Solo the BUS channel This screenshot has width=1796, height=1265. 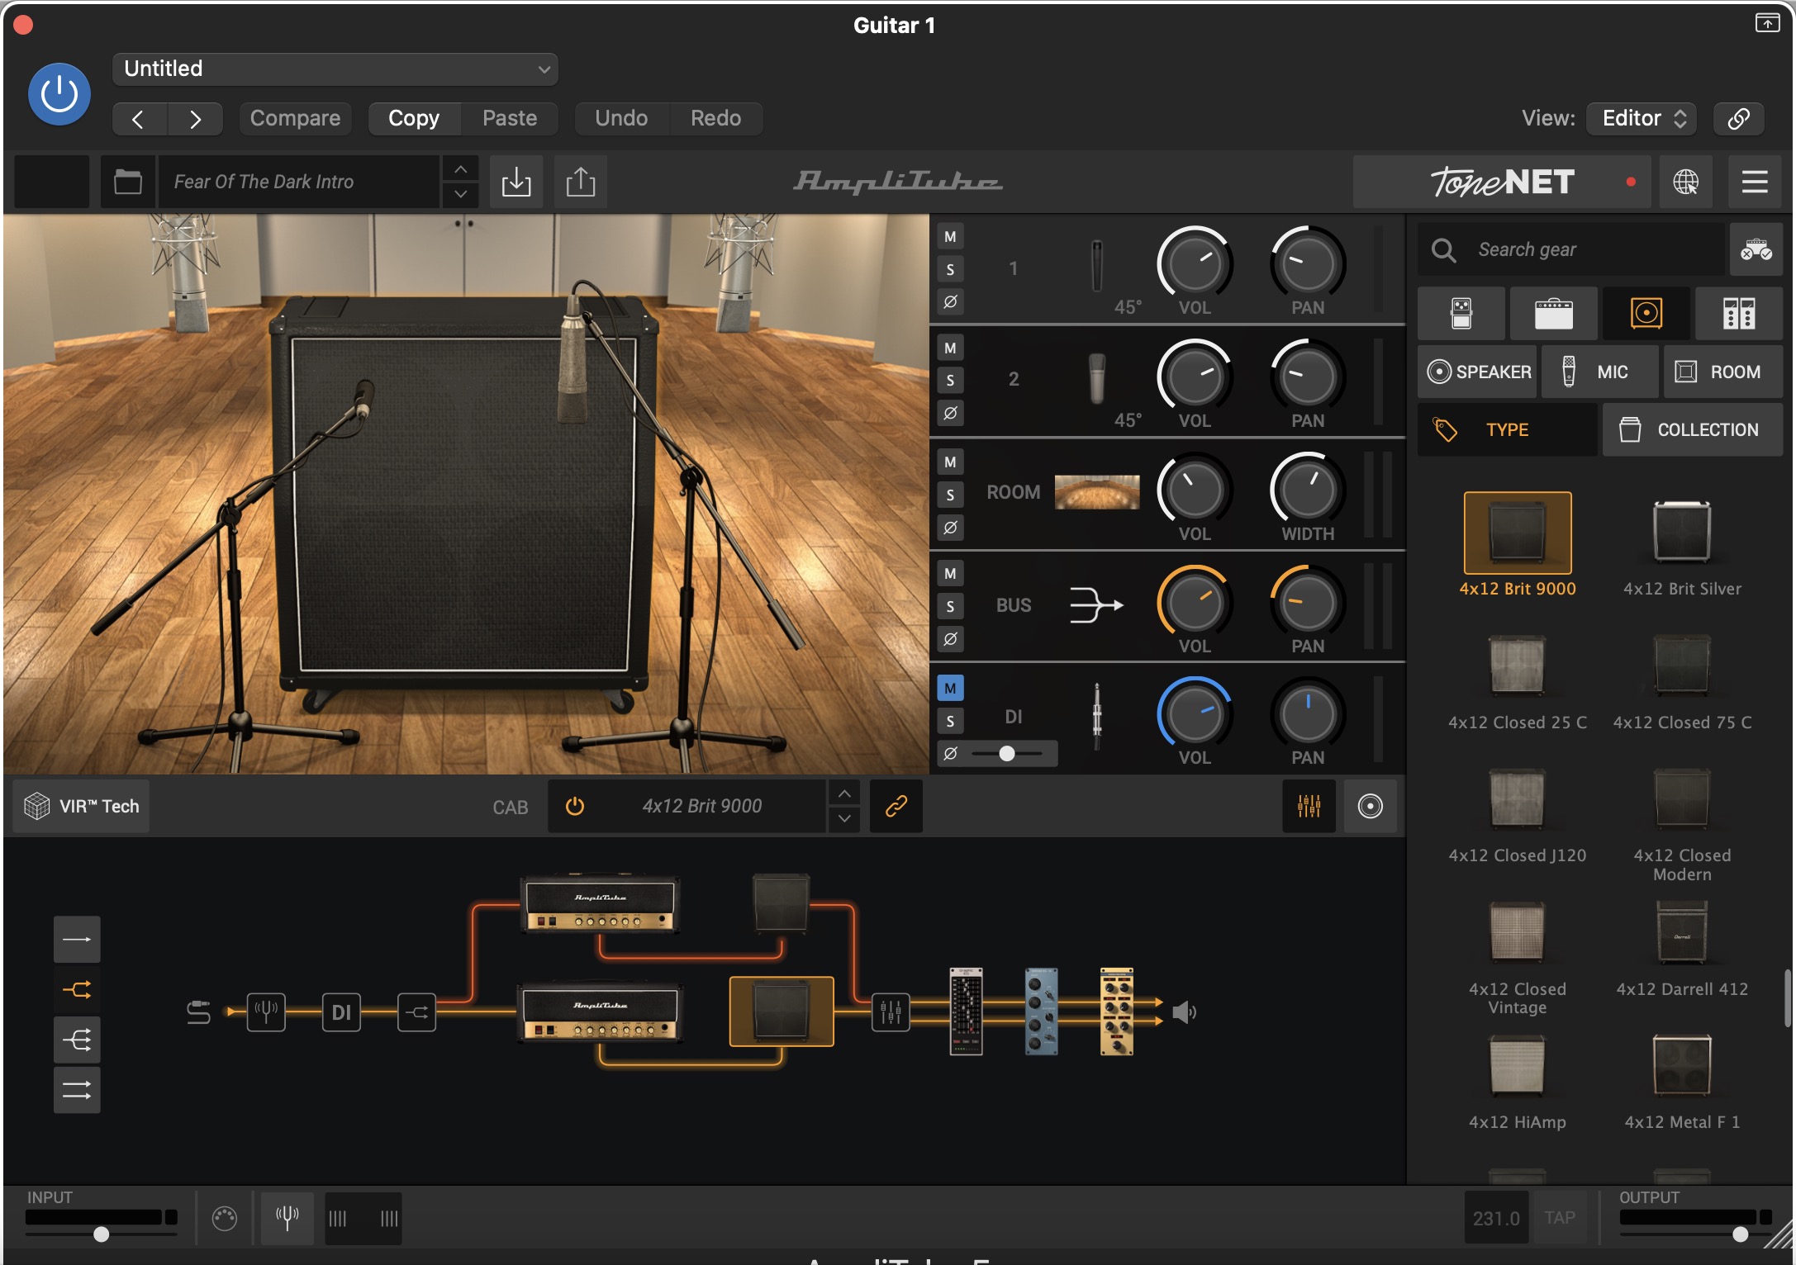pos(950,607)
